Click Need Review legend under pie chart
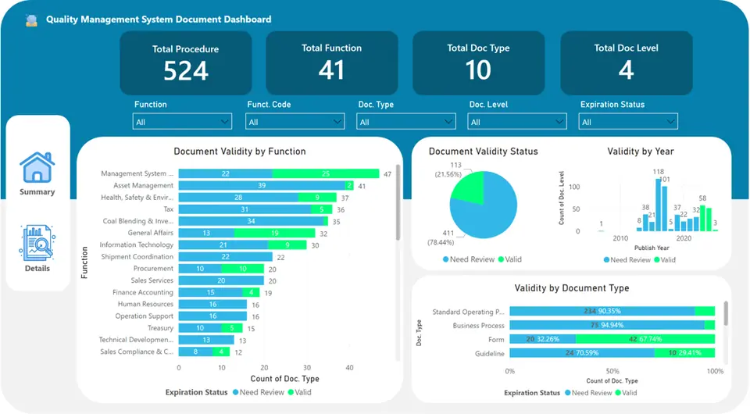Screen dimensions: 750x414 coord(469,259)
